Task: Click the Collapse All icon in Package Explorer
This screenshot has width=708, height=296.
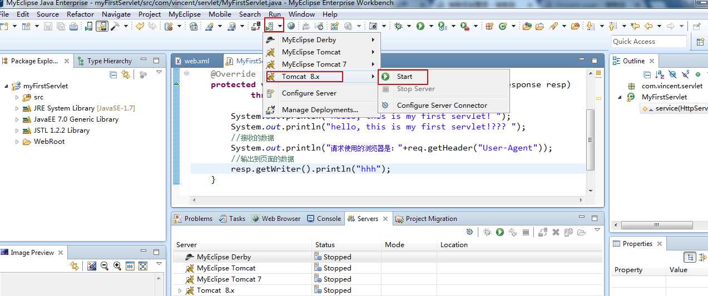Action: coord(113,74)
